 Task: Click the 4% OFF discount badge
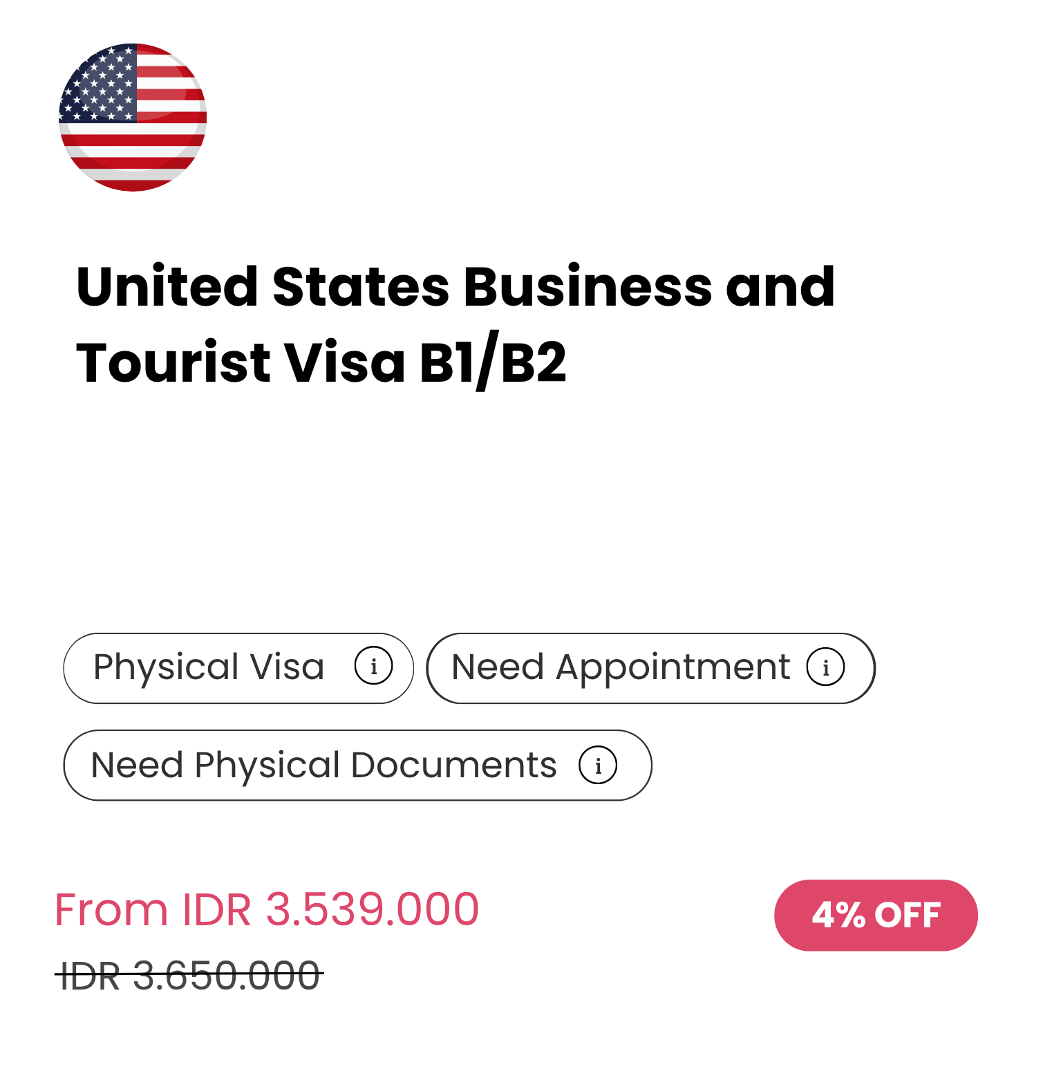(876, 915)
